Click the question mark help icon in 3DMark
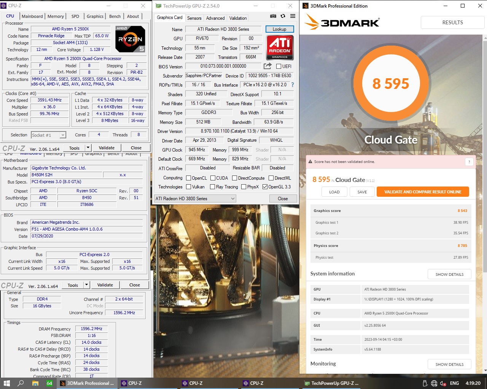This screenshot has height=389, width=487. 469,162
